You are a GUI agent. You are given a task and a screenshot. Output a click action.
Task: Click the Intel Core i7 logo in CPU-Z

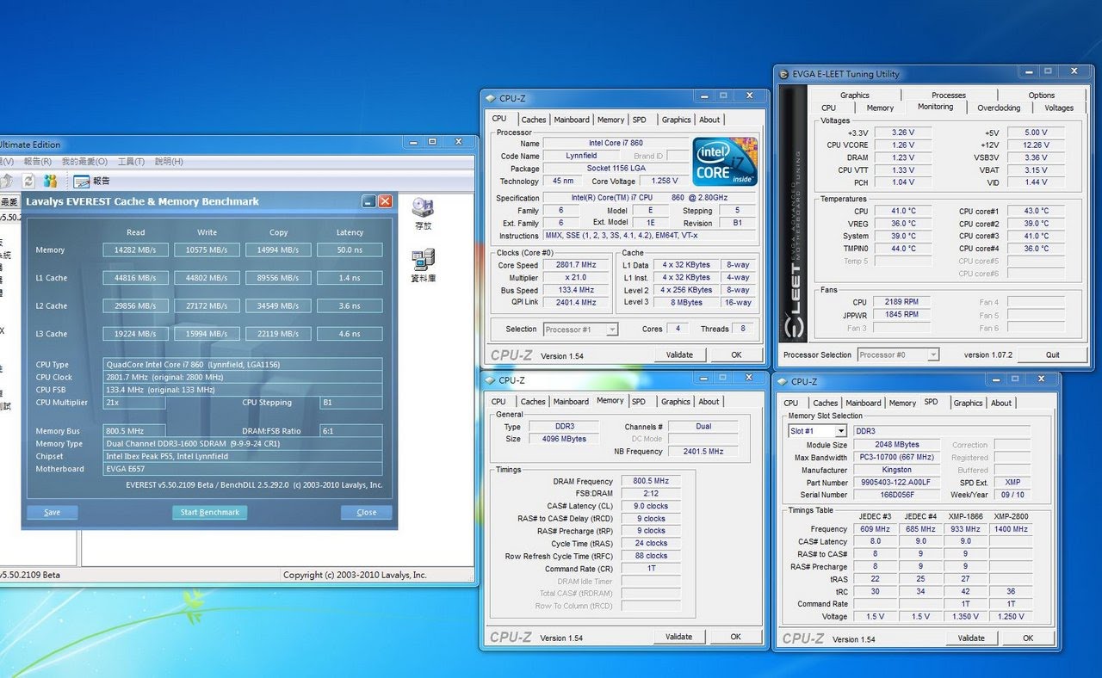725,161
